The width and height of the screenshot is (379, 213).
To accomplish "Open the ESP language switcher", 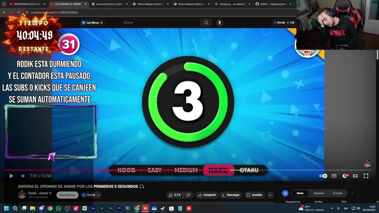I will (x=346, y=208).
